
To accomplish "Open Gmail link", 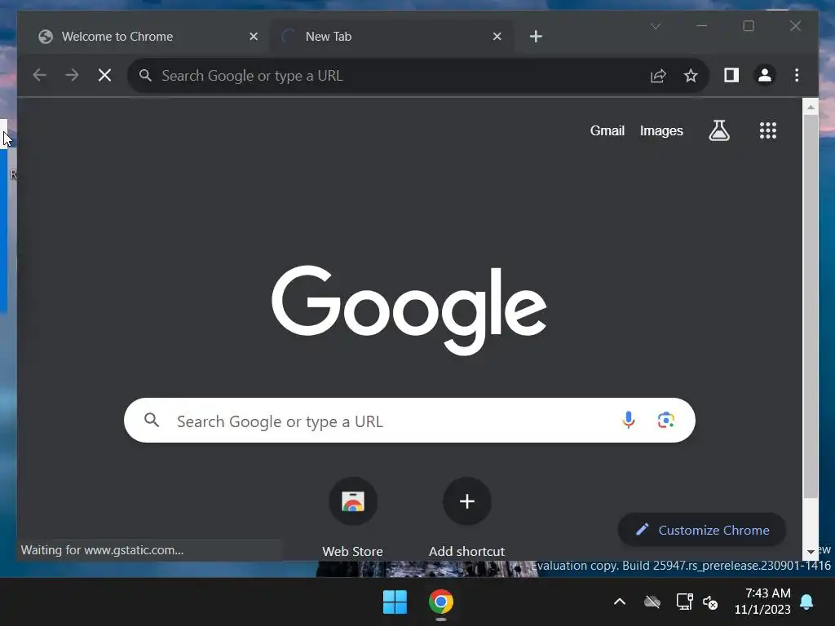I will coord(607,130).
